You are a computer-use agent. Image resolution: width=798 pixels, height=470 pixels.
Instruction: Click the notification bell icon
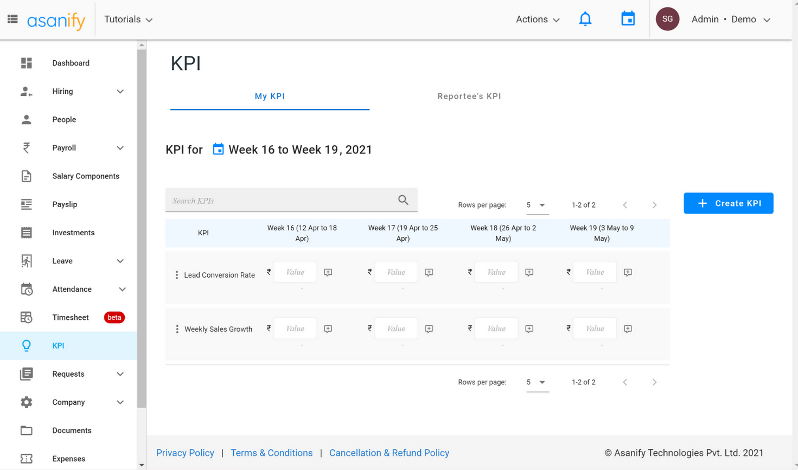click(585, 20)
